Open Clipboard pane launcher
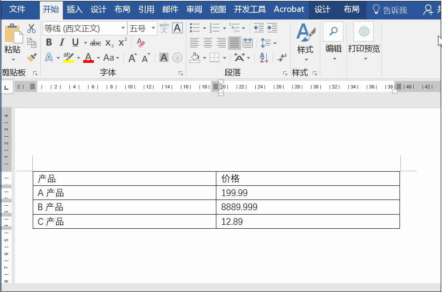This screenshot has height=292, width=442. coord(35,73)
